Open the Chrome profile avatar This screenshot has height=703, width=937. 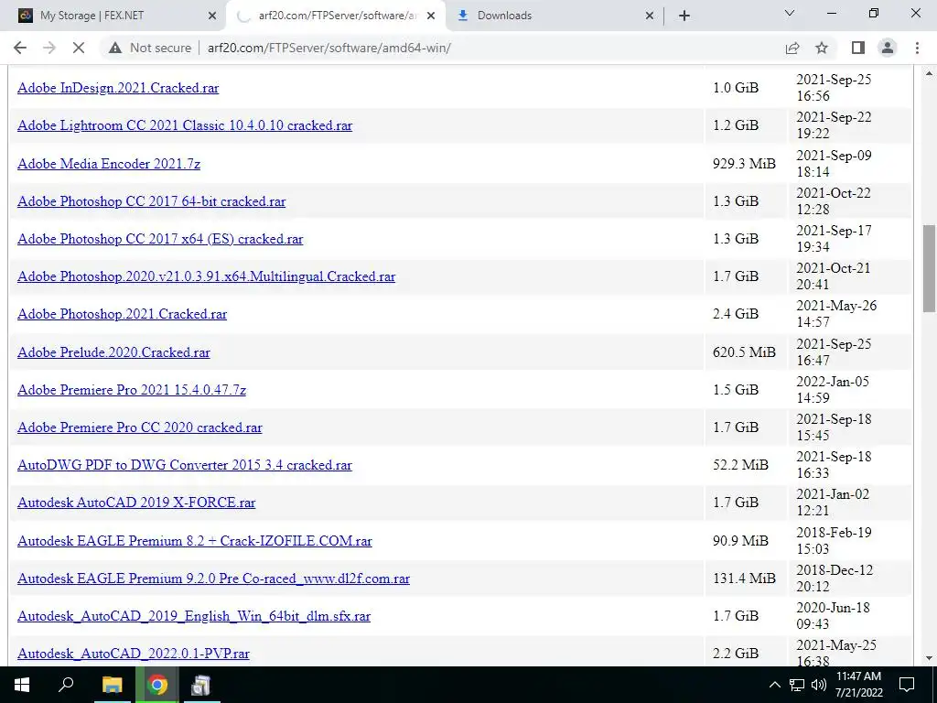888,48
